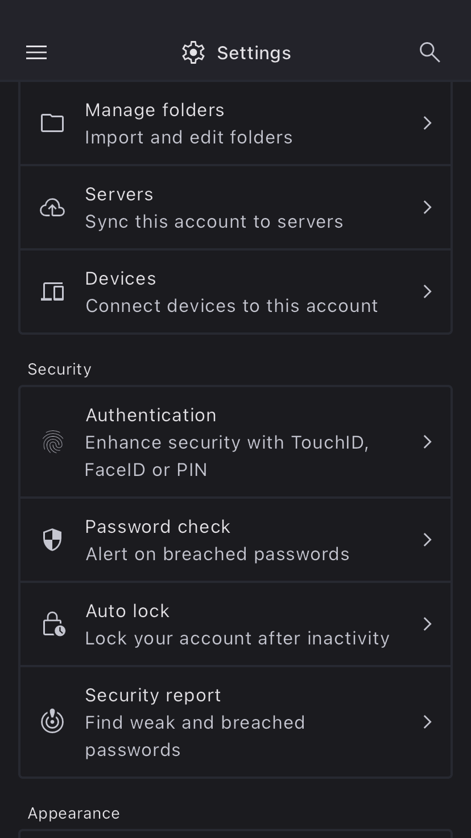Click the Security section heading

coord(60,369)
